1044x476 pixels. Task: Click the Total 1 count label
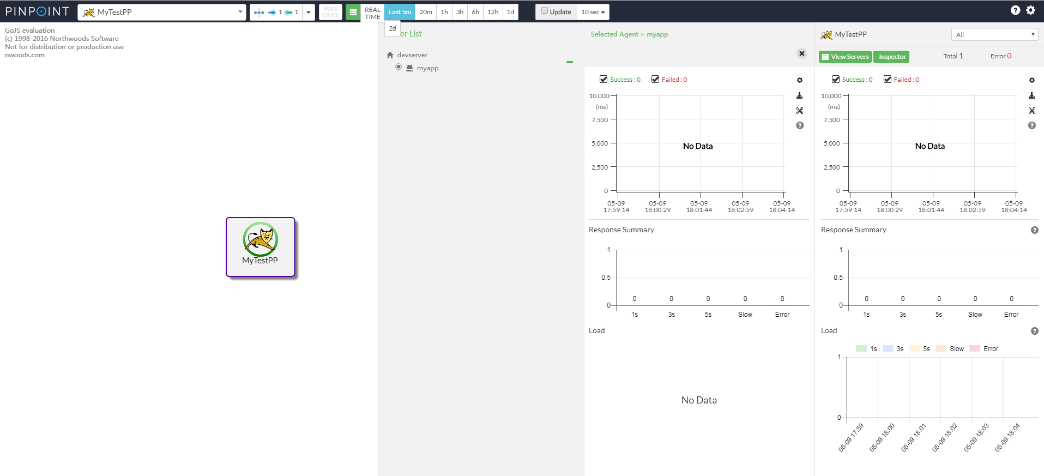coord(953,56)
